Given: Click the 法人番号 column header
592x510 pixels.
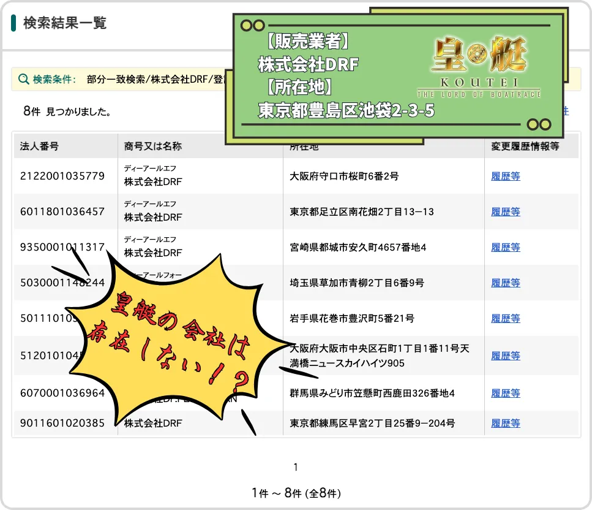Looking at the screenshot, I should click(39, 147).
